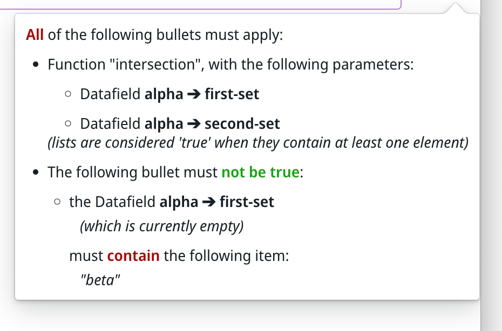Click the "(which is currently empty)" note
This screenshot has width=502, height=331.
(162, 226)
